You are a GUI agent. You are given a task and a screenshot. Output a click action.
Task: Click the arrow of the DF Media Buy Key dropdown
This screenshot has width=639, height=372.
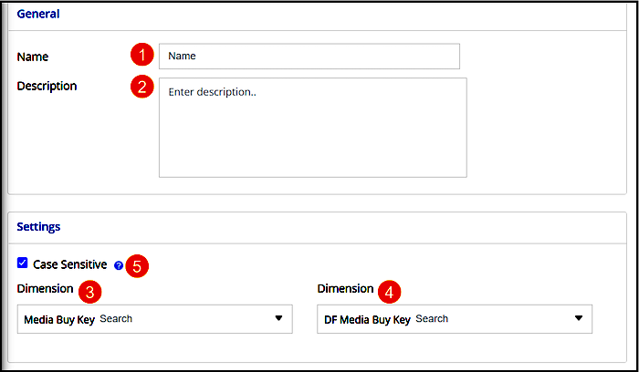(579, 318)
